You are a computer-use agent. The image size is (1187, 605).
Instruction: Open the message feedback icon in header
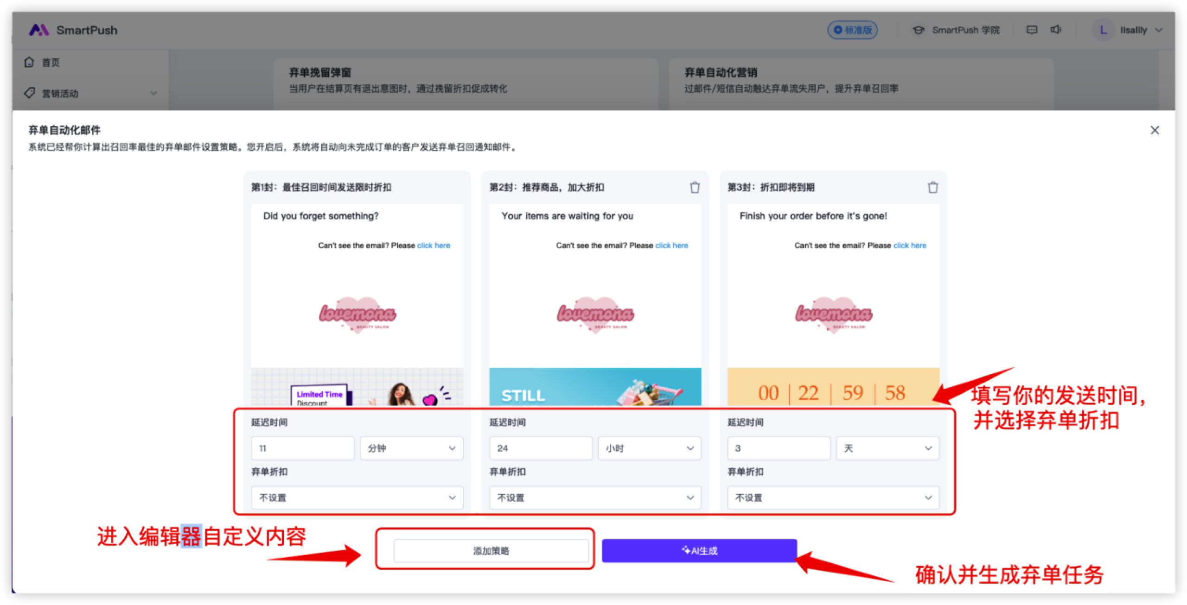[x=1032, y=30]
